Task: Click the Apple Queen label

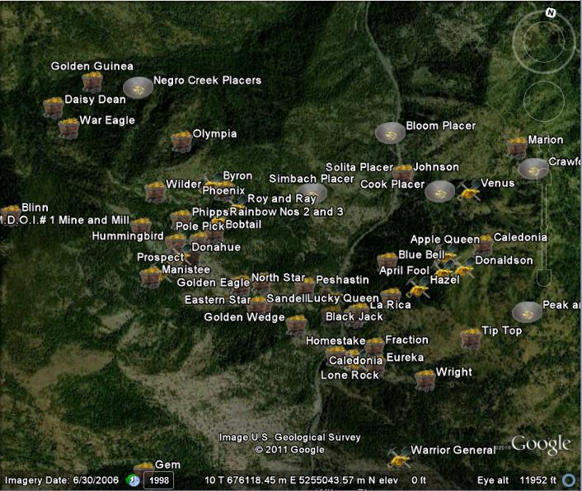Action: (445, 240)
